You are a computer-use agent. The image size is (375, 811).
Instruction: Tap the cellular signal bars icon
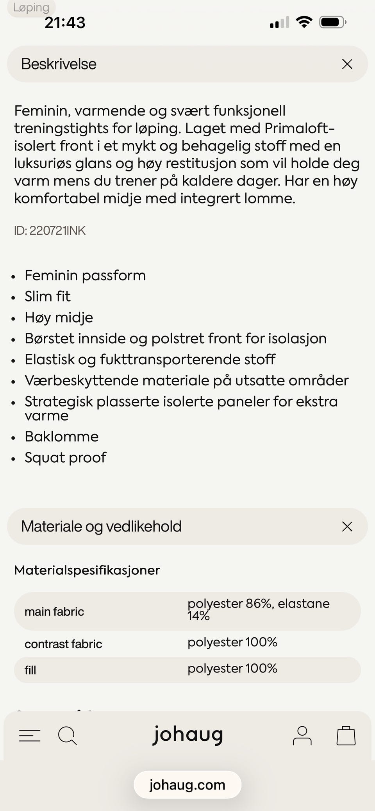click(280, 22)
